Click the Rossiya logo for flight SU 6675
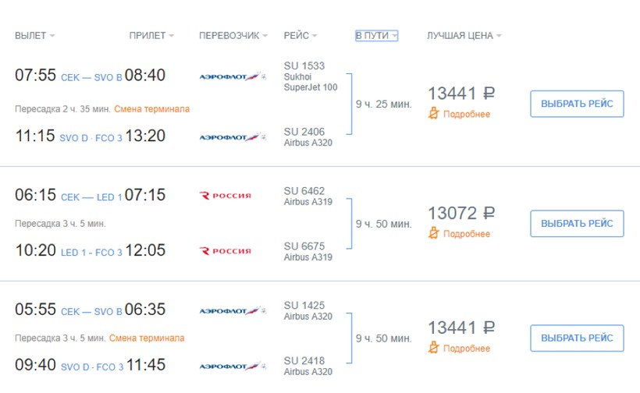This screenshot has width=640, height=393. coord(226,251)
